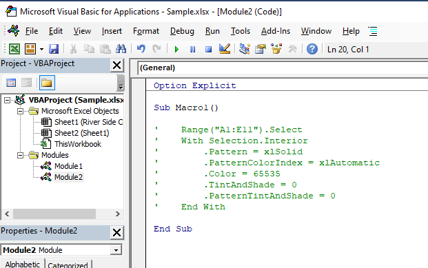Click View Object icon in Project pane

[27, 83]
